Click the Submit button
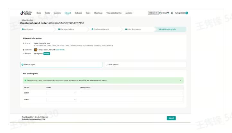The width and height of the screenshot is (232, 133). (171, 118)
